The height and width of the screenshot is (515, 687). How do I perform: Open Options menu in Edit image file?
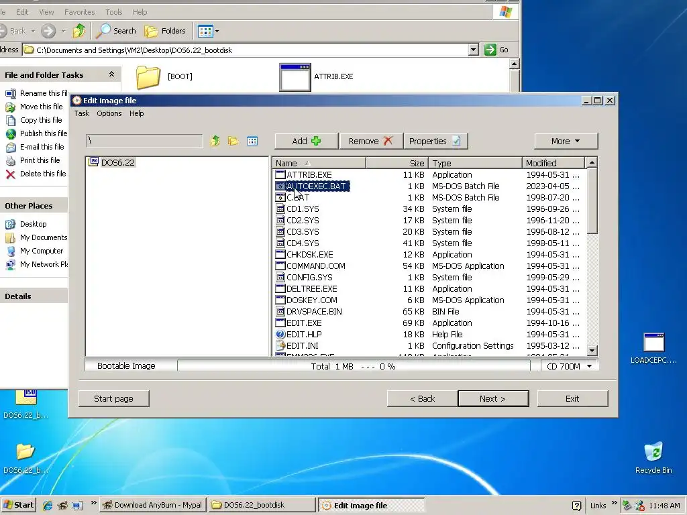(x=109, y=113)
